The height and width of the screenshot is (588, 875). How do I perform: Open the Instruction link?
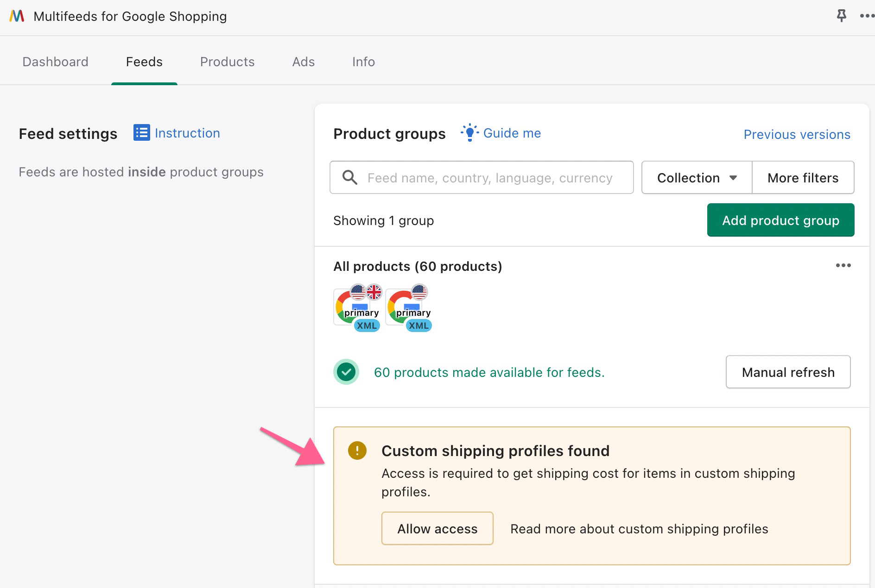(x=187, y=133)
